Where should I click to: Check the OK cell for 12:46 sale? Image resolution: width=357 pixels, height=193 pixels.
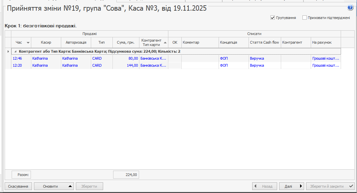[x=175, y=58]
